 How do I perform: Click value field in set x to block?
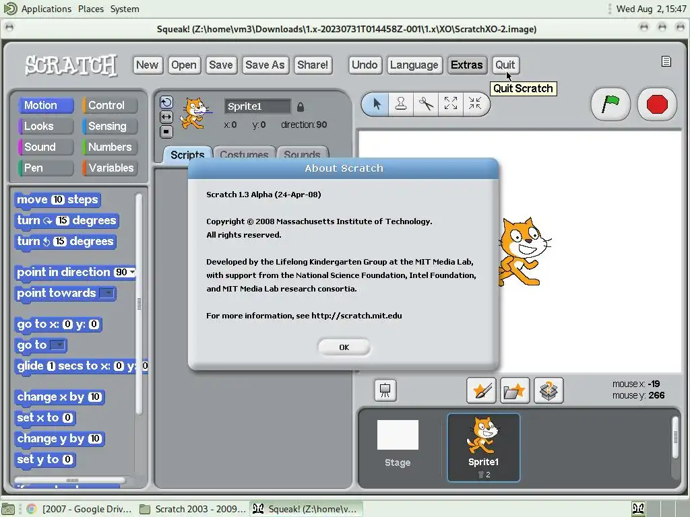(67, 417)
